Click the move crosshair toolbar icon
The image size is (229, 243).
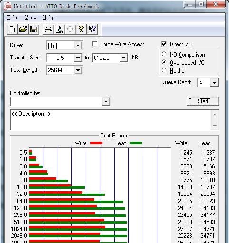coord(70,29)
